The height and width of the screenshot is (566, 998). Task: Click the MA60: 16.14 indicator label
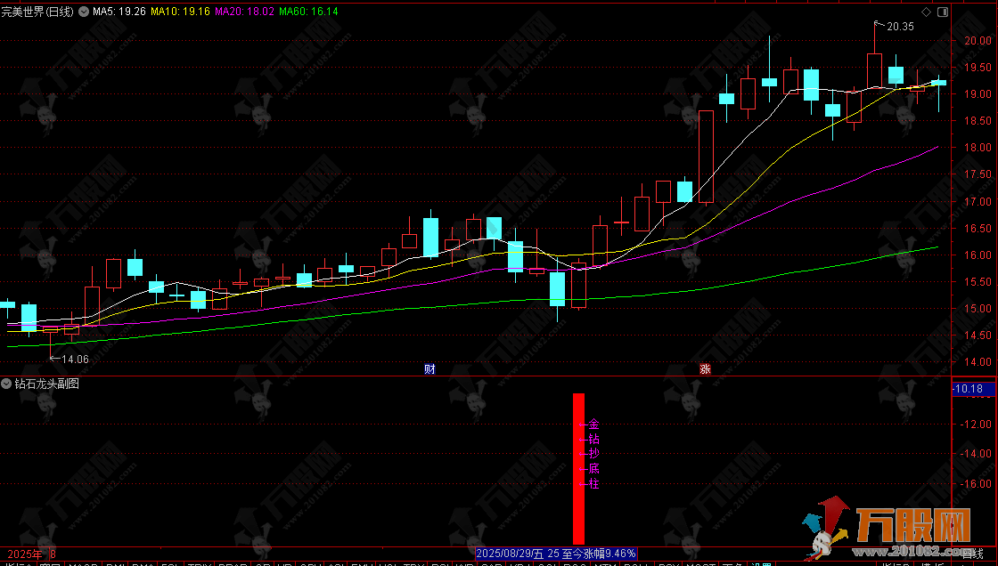[308, 12]
